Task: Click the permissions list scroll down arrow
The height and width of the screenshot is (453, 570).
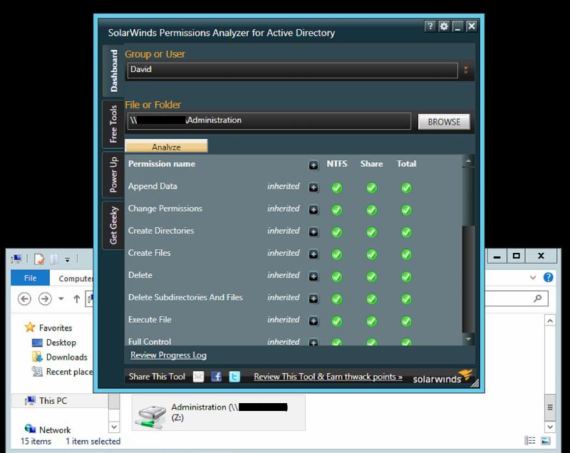Action: coord(468,339)
